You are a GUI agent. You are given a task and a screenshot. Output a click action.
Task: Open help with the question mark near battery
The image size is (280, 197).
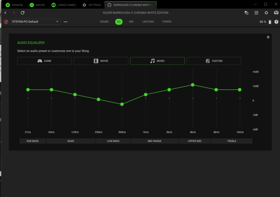click(x=276, y=22)
